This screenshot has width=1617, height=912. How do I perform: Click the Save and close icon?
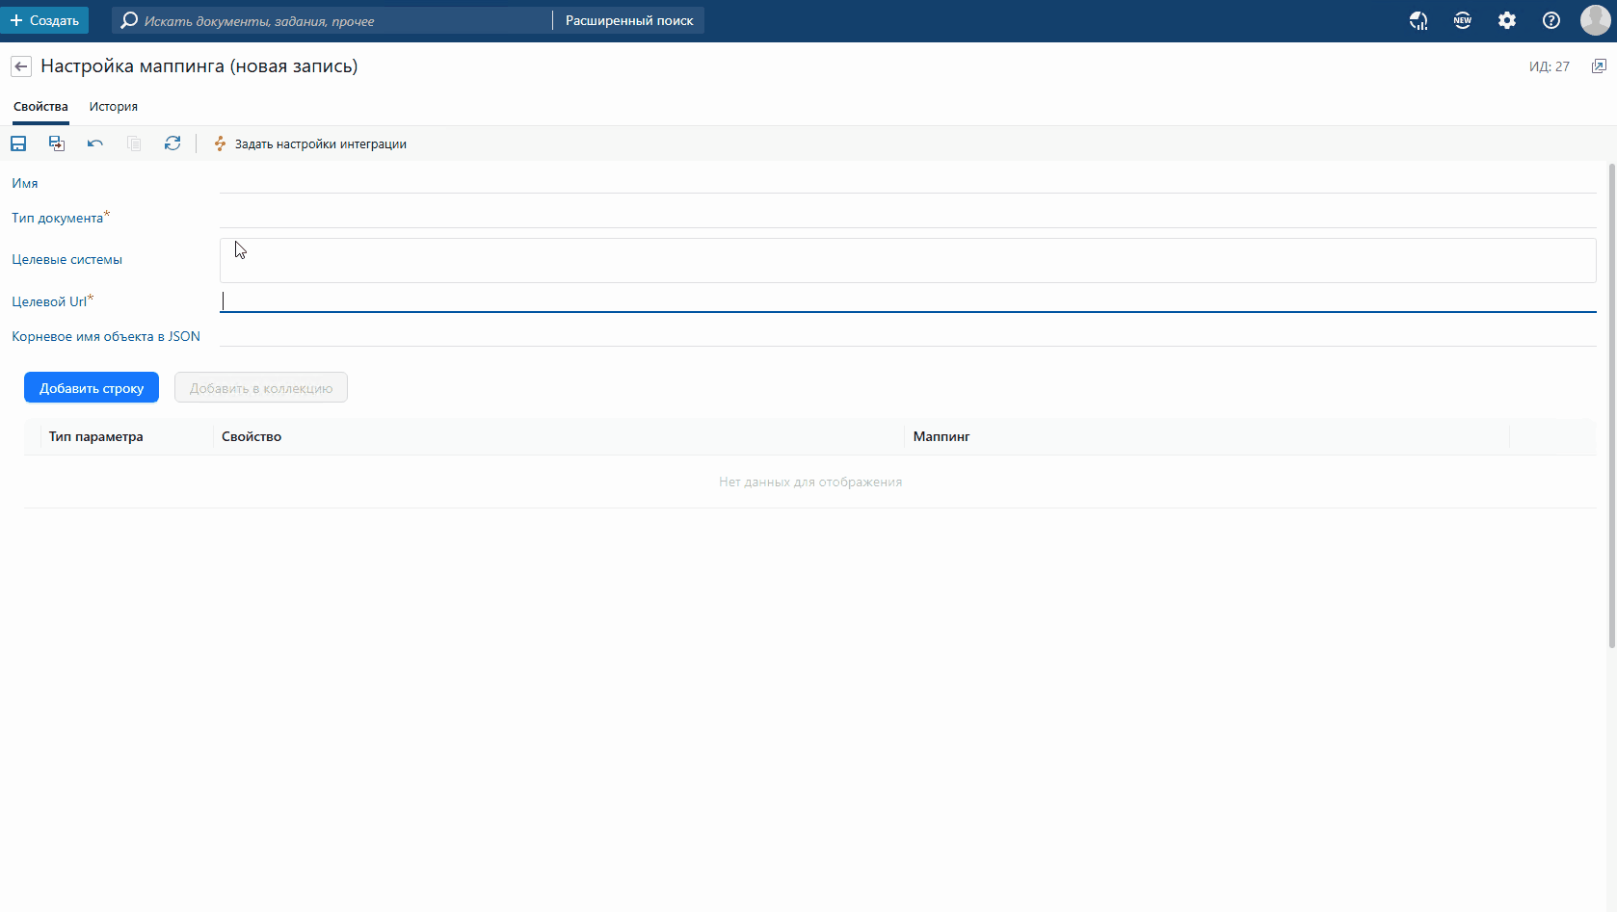(x=57, y=143)
